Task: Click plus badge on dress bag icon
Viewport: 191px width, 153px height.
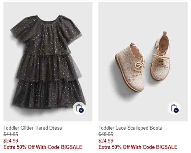Action: (x=81, y=110)
